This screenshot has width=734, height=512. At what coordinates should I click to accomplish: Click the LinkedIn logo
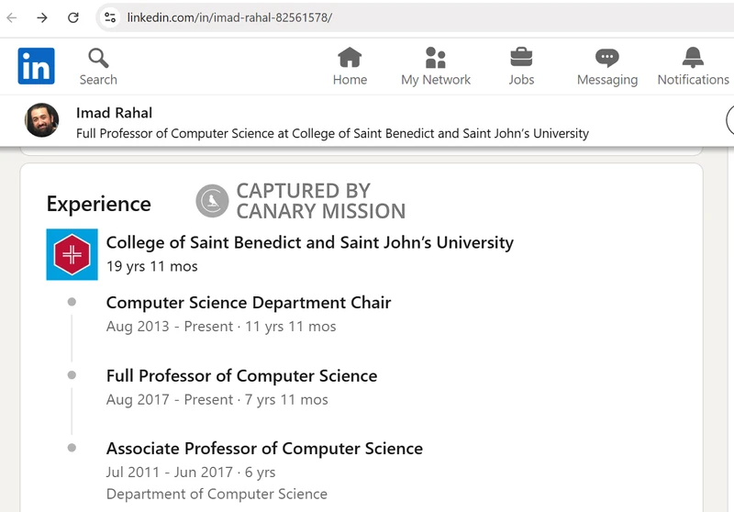tap(36, 66)
